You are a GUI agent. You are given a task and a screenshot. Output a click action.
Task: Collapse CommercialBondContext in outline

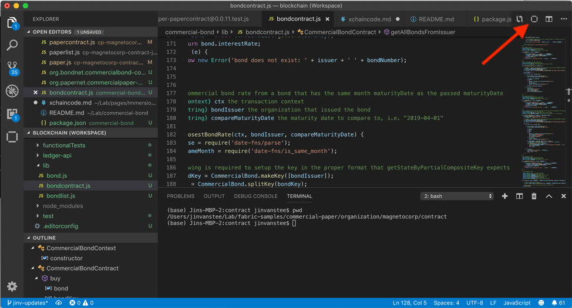pyautogui.click(x=32, y=248)
